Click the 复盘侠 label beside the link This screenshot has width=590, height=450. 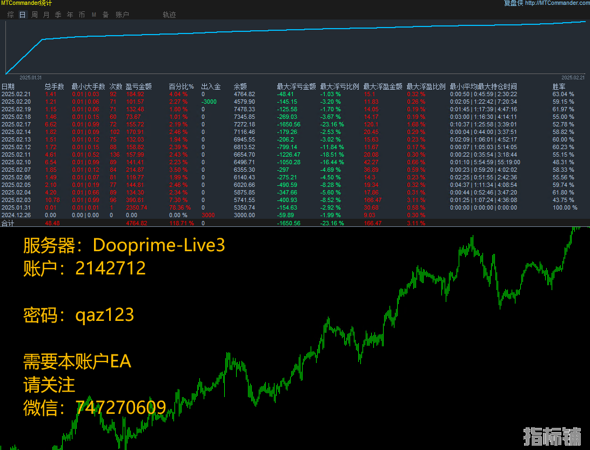click(x=514, y=3)
